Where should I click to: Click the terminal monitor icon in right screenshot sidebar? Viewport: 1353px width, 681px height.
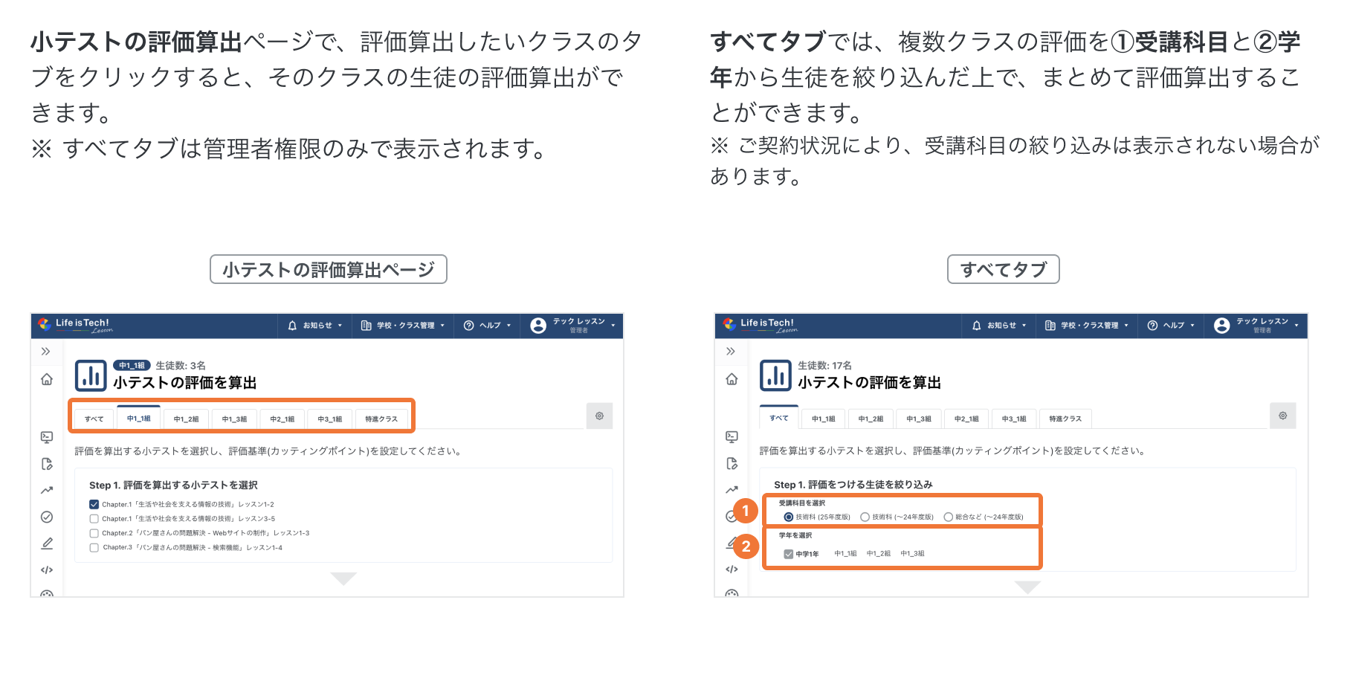pos(732,437)
